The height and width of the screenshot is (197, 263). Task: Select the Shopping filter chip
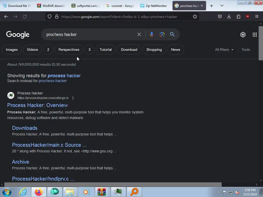click(x=154, y=50)
